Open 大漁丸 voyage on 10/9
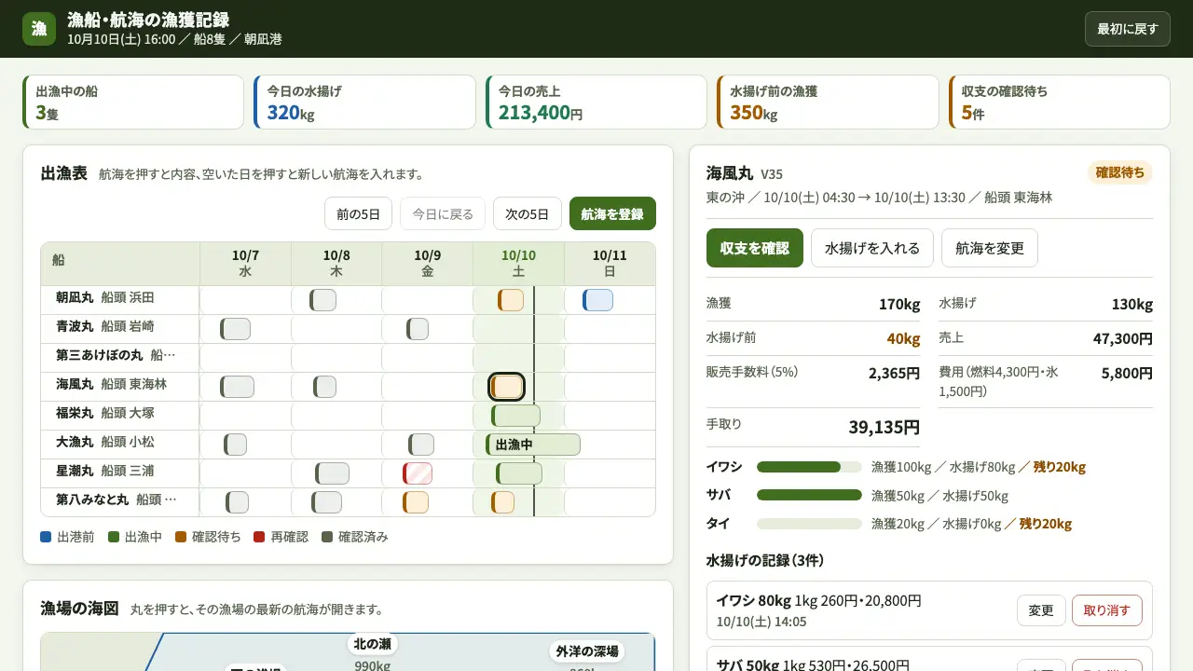Viewport: 1193px width, 671px height. coord(421,445)
